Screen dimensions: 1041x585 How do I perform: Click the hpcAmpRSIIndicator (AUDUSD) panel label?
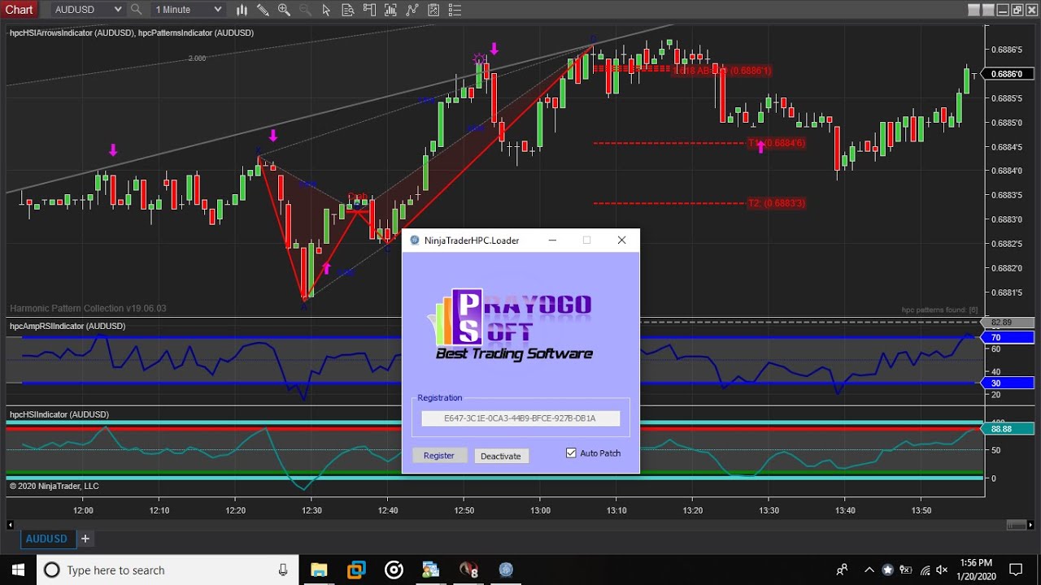(x=68, y=326)
